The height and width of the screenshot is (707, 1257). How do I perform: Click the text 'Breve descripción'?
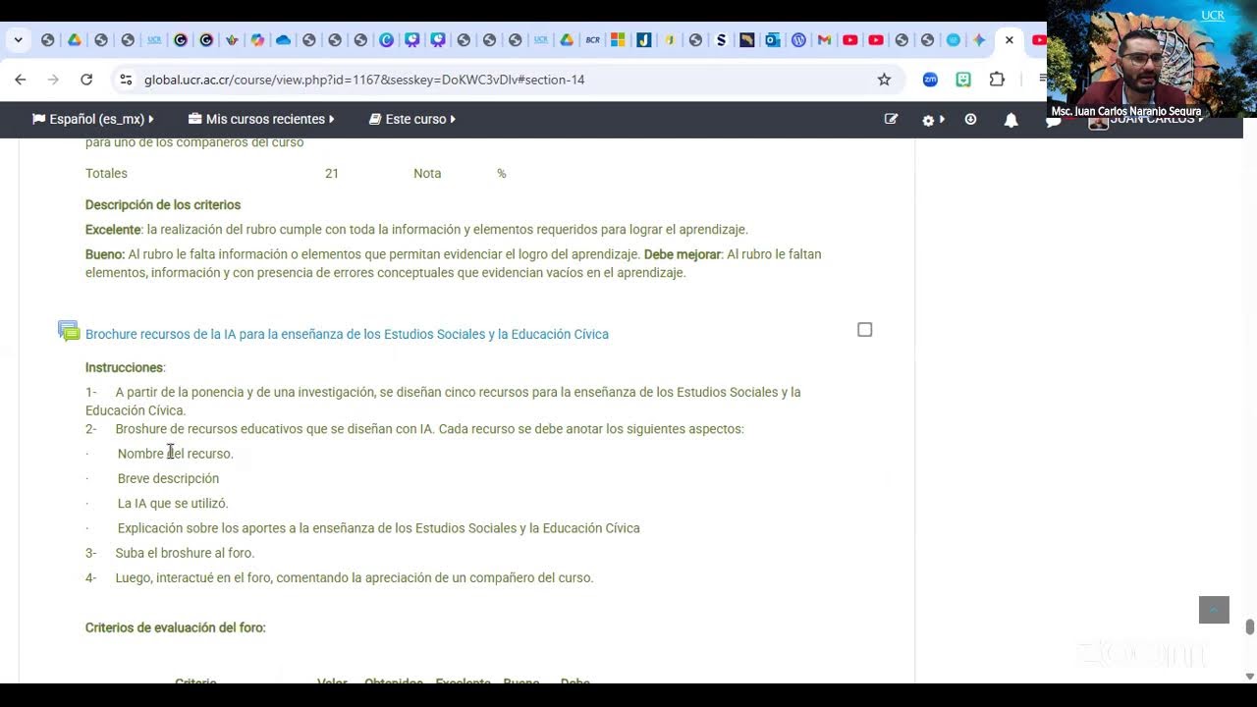168,478
